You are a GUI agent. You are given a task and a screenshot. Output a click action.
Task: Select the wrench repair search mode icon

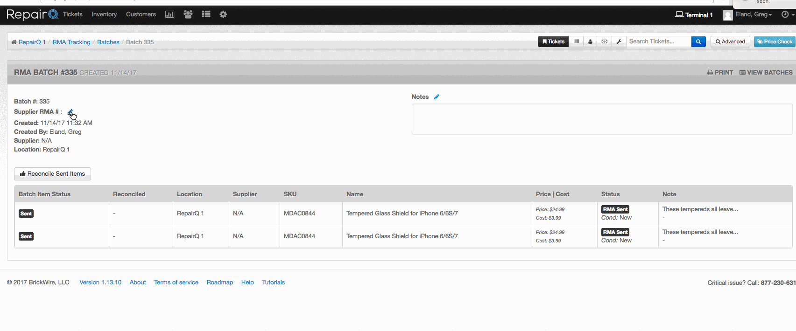click(619, 41)
